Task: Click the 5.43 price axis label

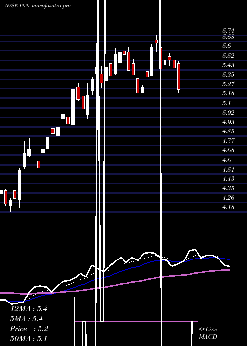Action: tap(228, 65)
